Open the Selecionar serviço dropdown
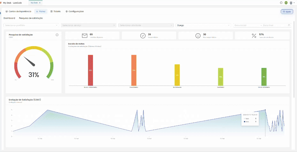The image size is (297, 152). point(89,25)
